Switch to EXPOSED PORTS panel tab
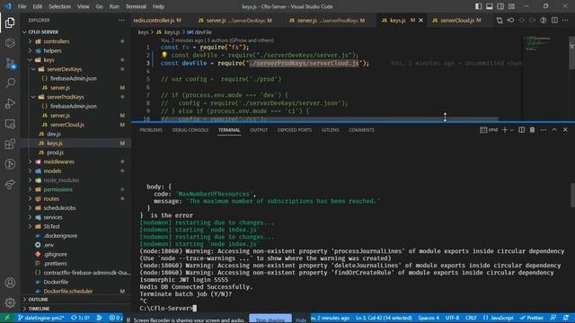This screenshot has height=323, width=575. [x=295, y=130]
